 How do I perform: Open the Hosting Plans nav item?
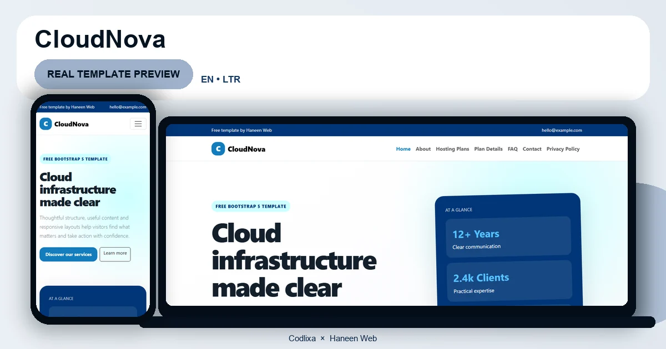click(452, 149)
